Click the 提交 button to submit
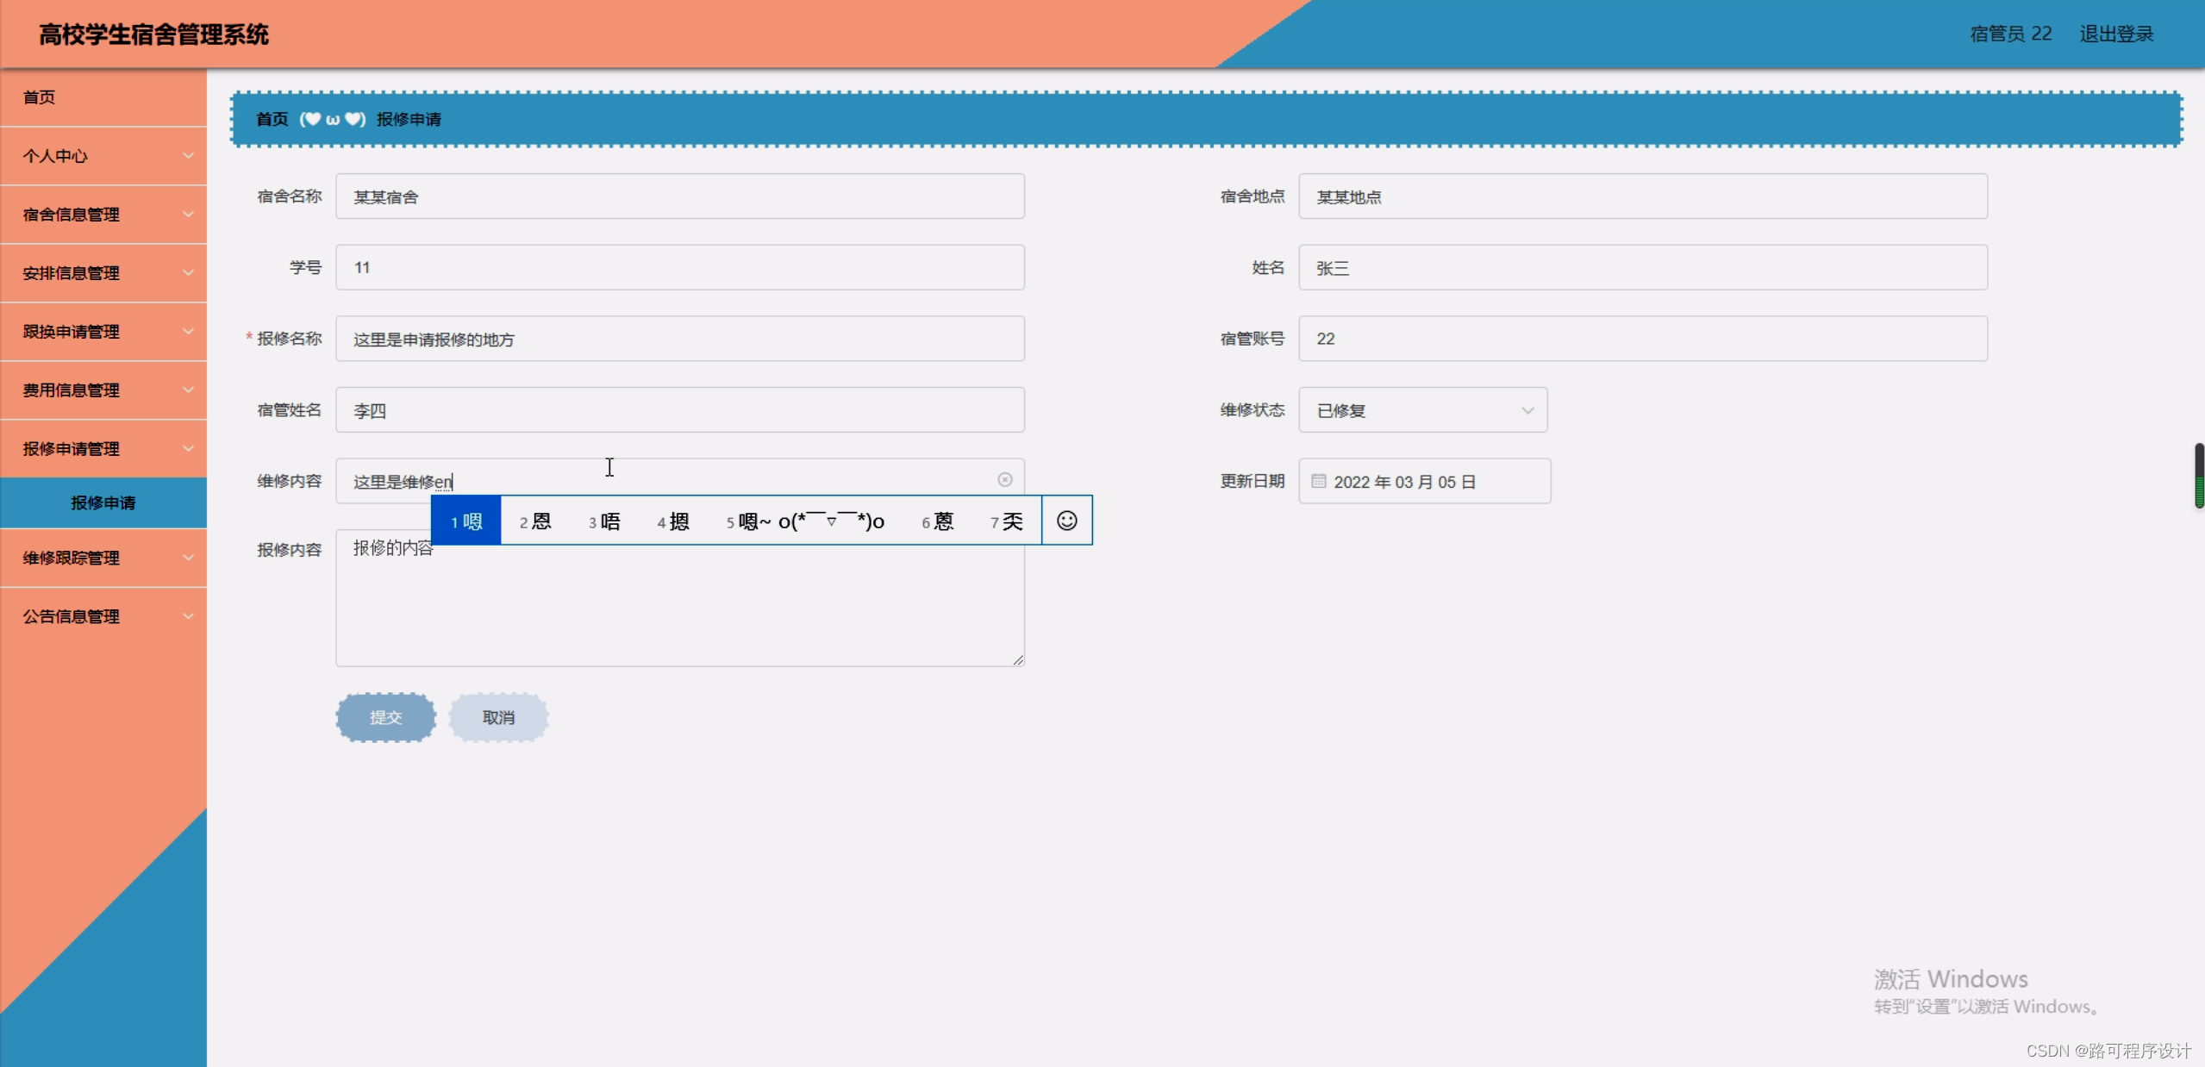 385,716
